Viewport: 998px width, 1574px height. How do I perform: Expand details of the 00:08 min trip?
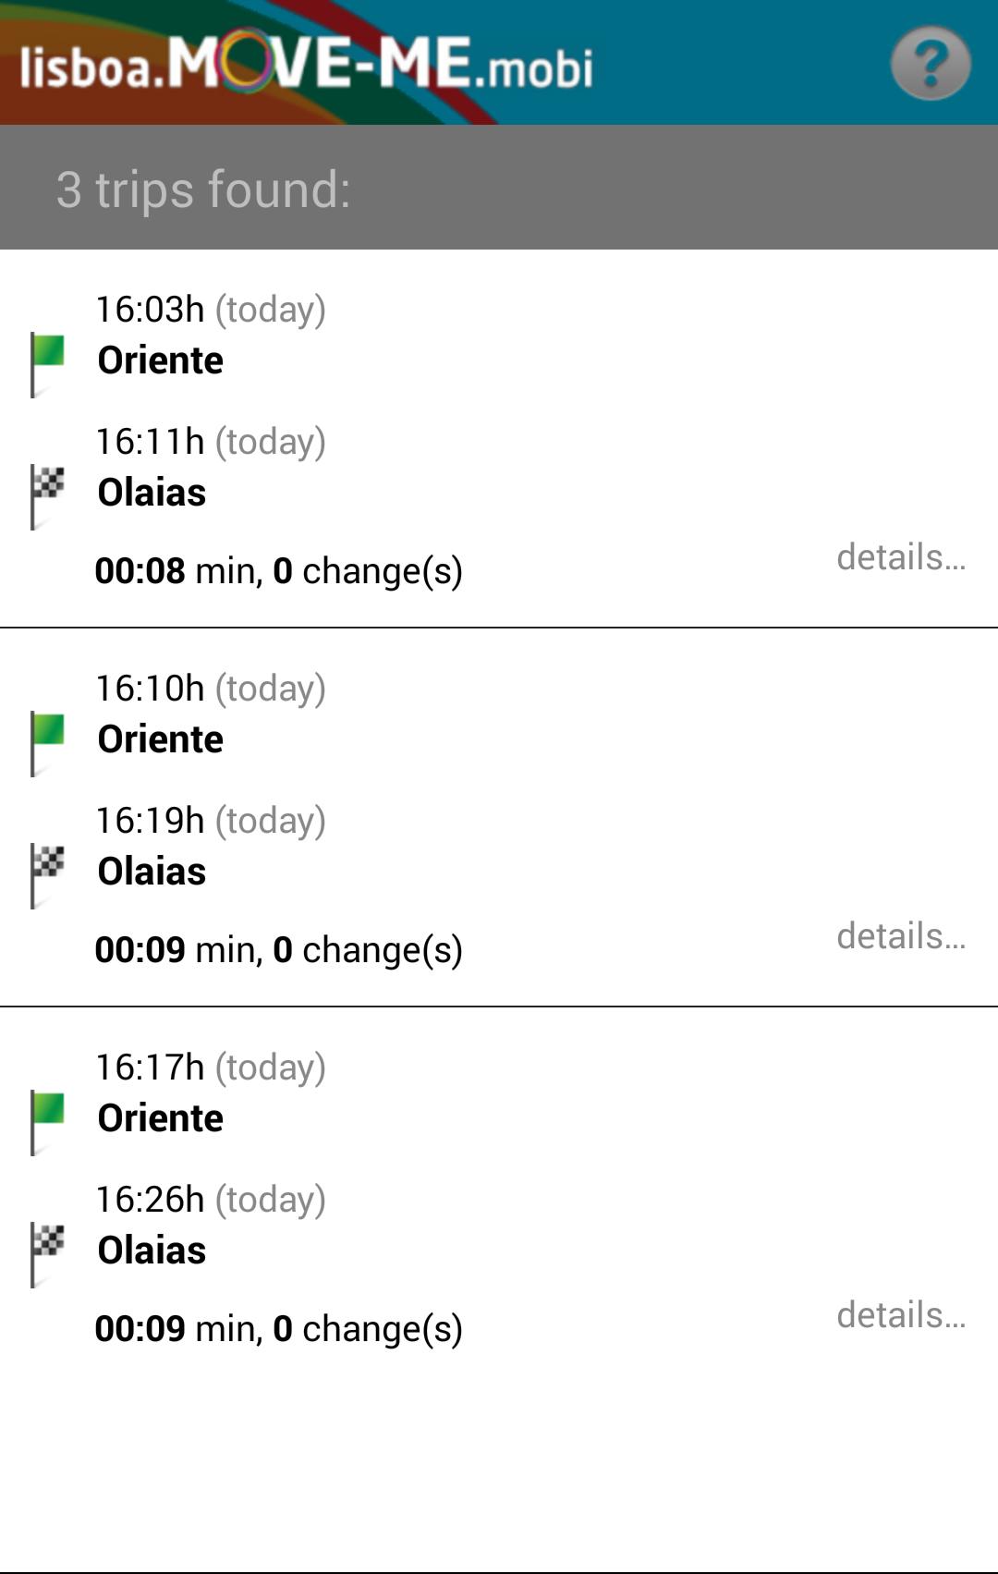[901, 557]
